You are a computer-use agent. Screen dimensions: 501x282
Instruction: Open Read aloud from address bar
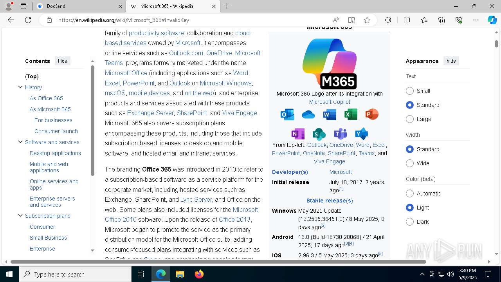tap(336, 20)
